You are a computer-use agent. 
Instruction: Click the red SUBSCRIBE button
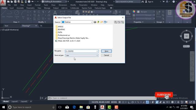coord(164,95)
